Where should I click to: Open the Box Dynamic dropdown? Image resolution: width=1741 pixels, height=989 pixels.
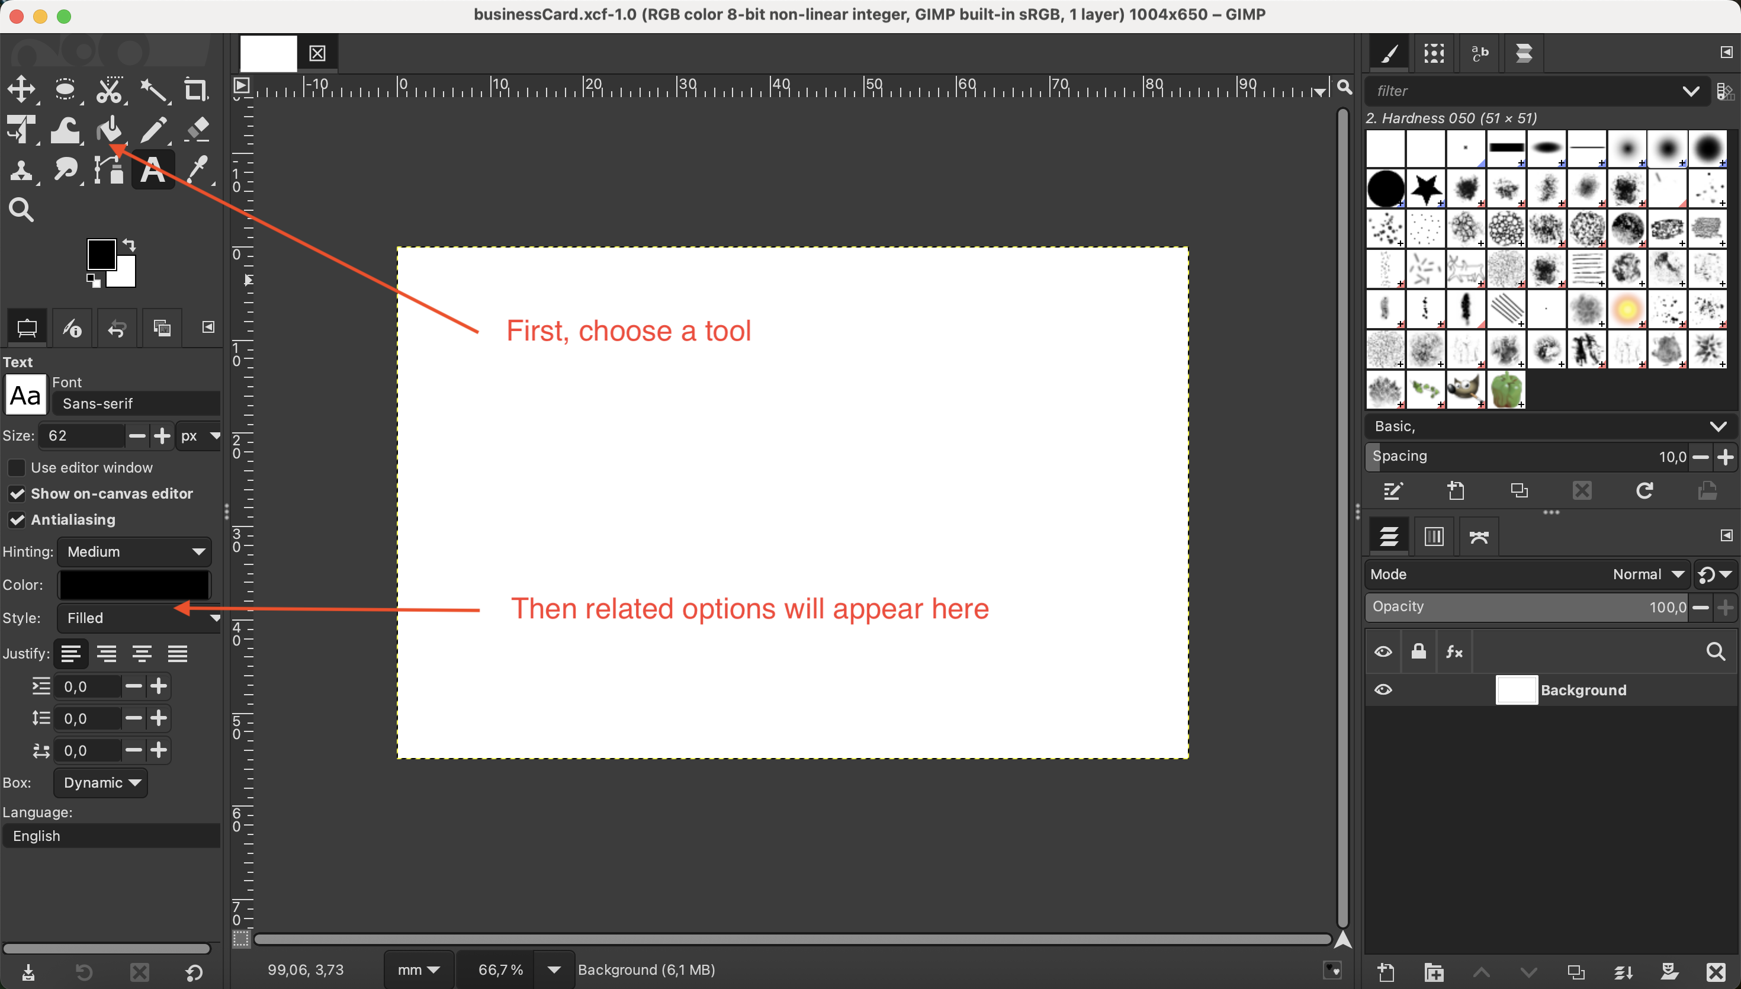[101, 782]
